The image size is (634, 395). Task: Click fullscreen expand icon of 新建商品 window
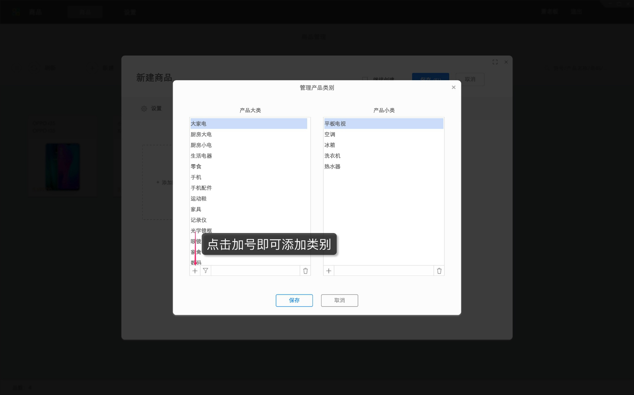(x=495, y=62)
